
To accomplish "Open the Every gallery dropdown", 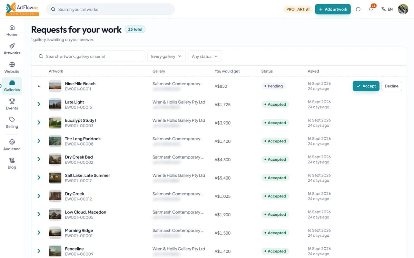I will (x=166, y=56).
